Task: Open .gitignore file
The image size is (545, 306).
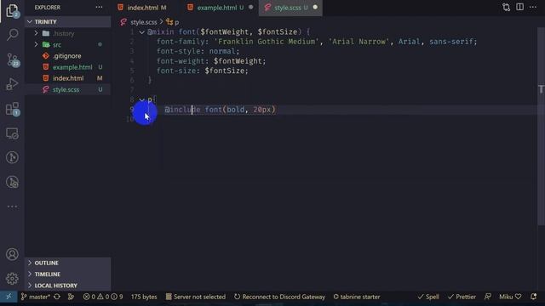Action: coord(68,55)
